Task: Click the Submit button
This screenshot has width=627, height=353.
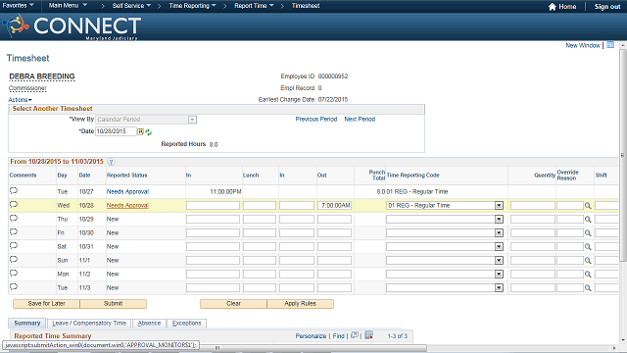Action: coord(114,304)
